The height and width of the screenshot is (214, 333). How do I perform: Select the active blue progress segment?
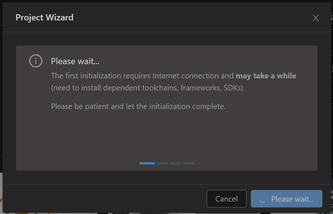(x=147, y=163)
